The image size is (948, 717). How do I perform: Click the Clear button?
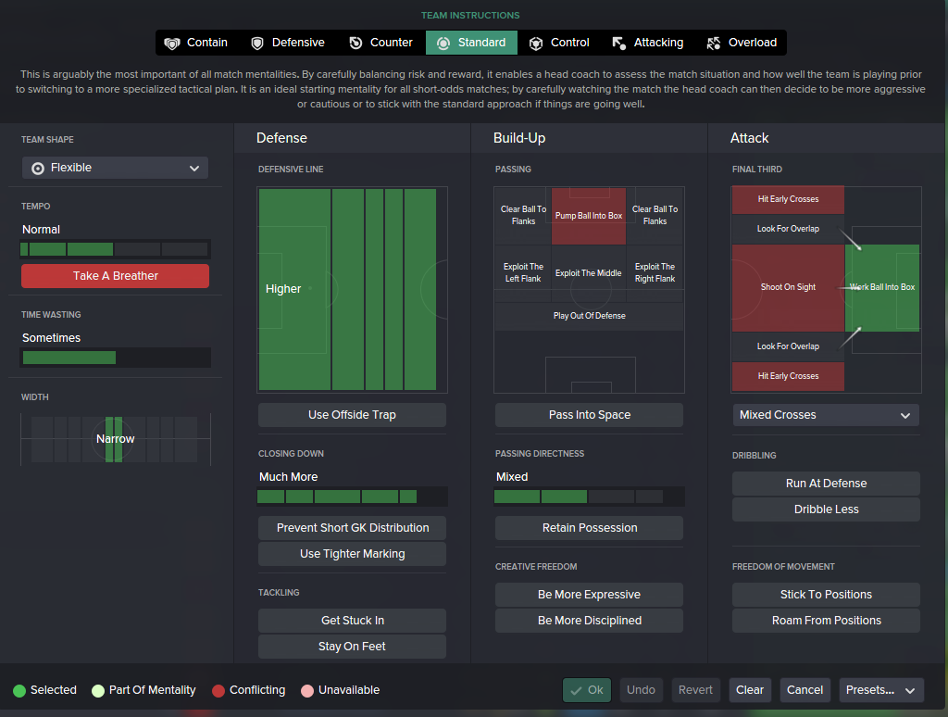click(750, 690)
